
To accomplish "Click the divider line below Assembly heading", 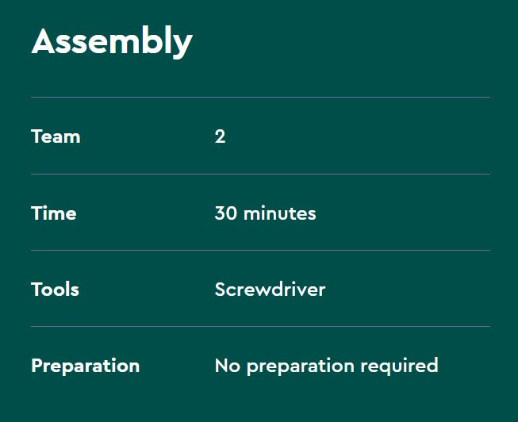I will (260, 98).
